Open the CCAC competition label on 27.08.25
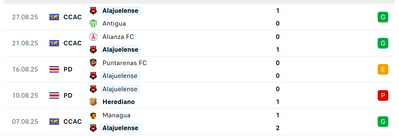This screenshot has width=399, height=136. click(x=73, y=17)
